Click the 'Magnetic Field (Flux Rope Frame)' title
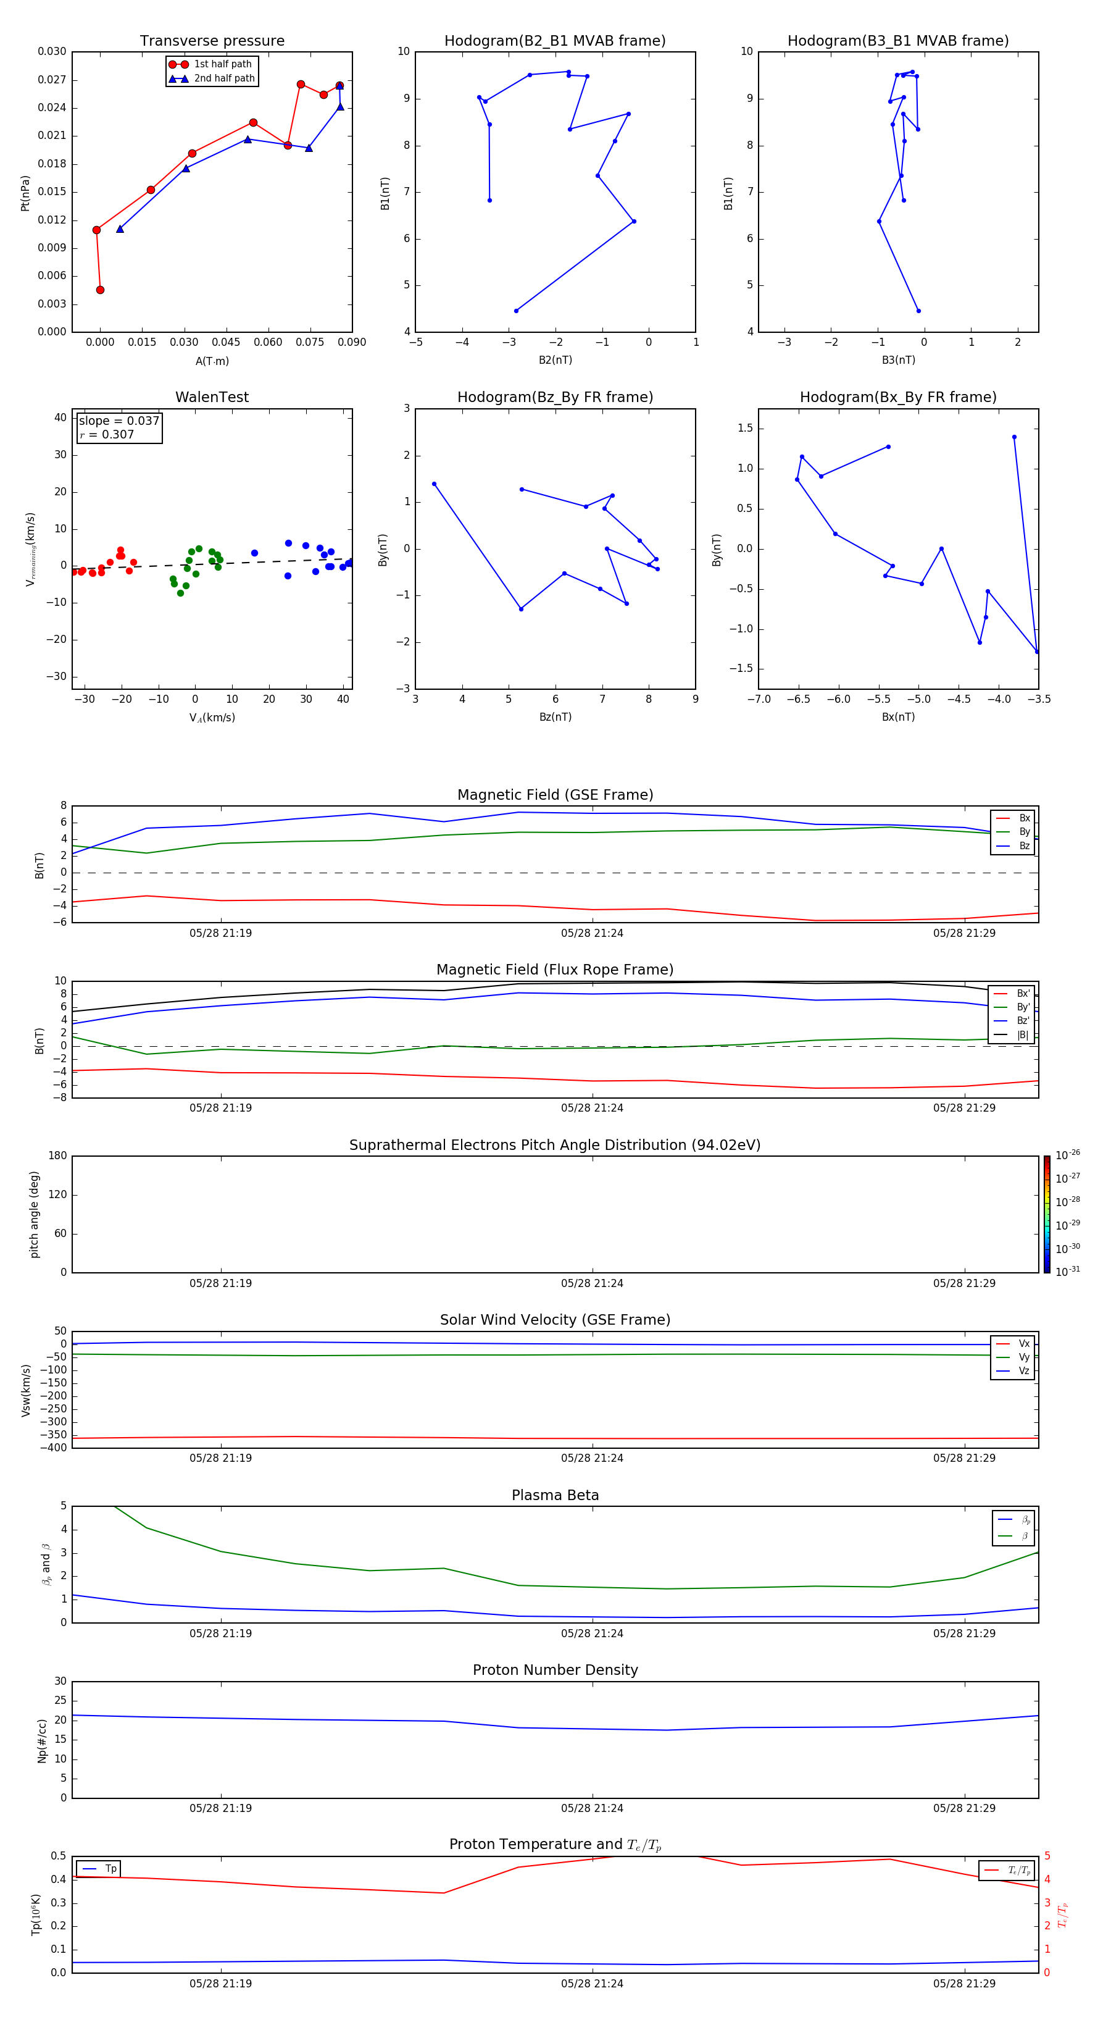Screen dimensions: 1111x2038 [555, 970]
